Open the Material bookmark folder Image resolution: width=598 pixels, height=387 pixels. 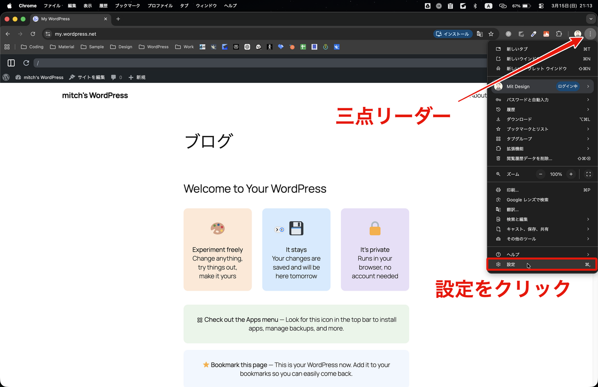[62, 47]
